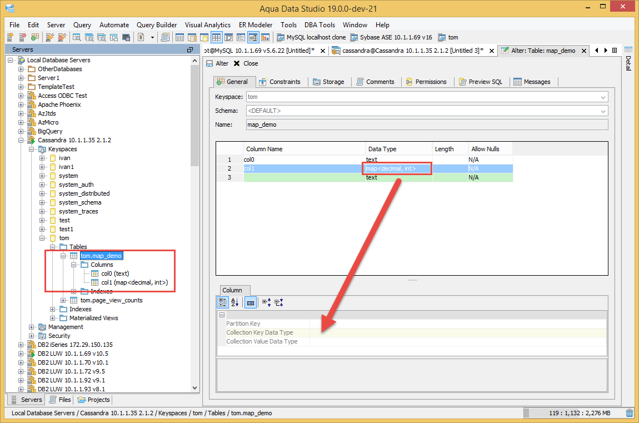
Task: Open the Sybase ASE 10.1.1.69 v16 shortcut
Action: (x=391, y=37)
